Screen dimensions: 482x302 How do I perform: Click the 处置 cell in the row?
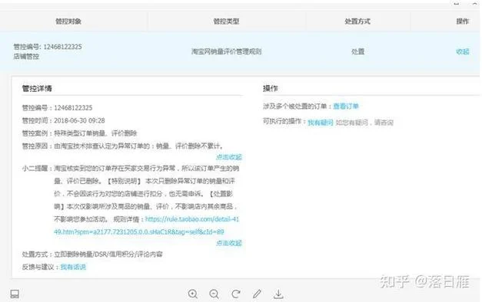coord(357,51)
